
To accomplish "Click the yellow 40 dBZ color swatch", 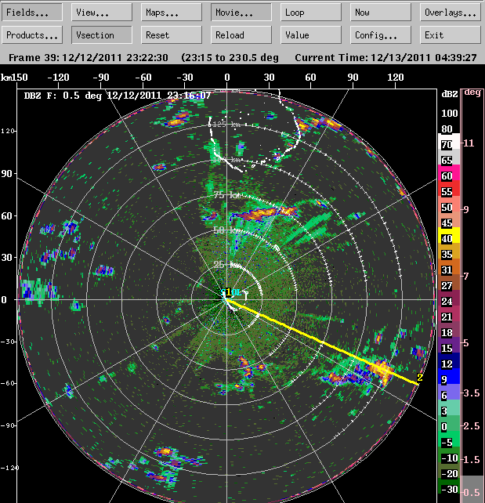I will pos(449,239).
